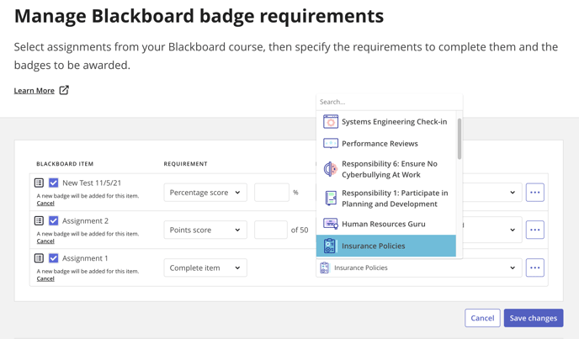Click the points input field before 'of 50'
This screenshot has width=579, height=339.
tap(271, 230)
